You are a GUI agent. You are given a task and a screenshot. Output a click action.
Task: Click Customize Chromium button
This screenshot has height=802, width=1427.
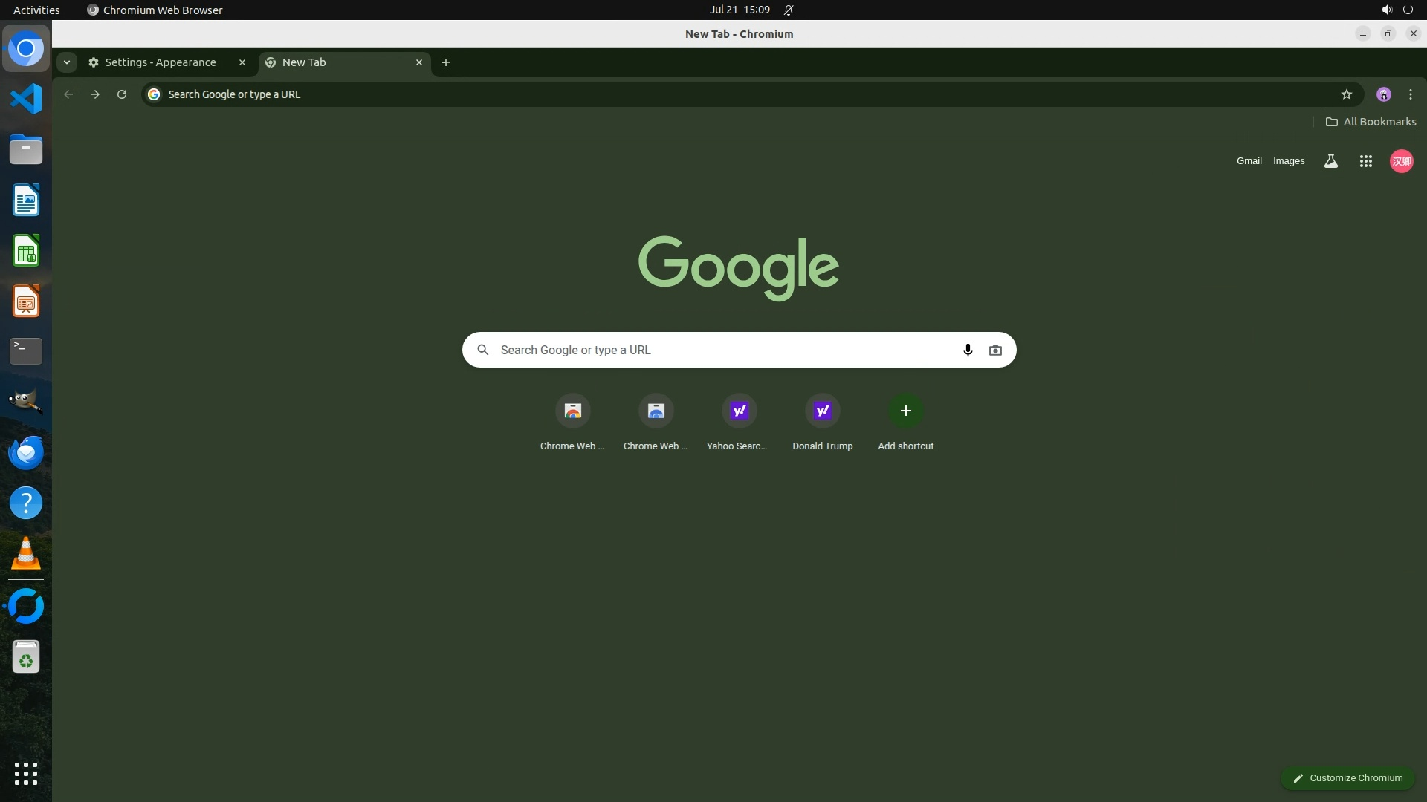[x=1347, y=777]
